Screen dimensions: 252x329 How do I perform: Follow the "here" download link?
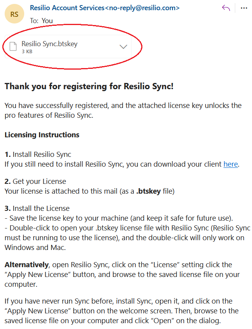(x=231, y=164)
